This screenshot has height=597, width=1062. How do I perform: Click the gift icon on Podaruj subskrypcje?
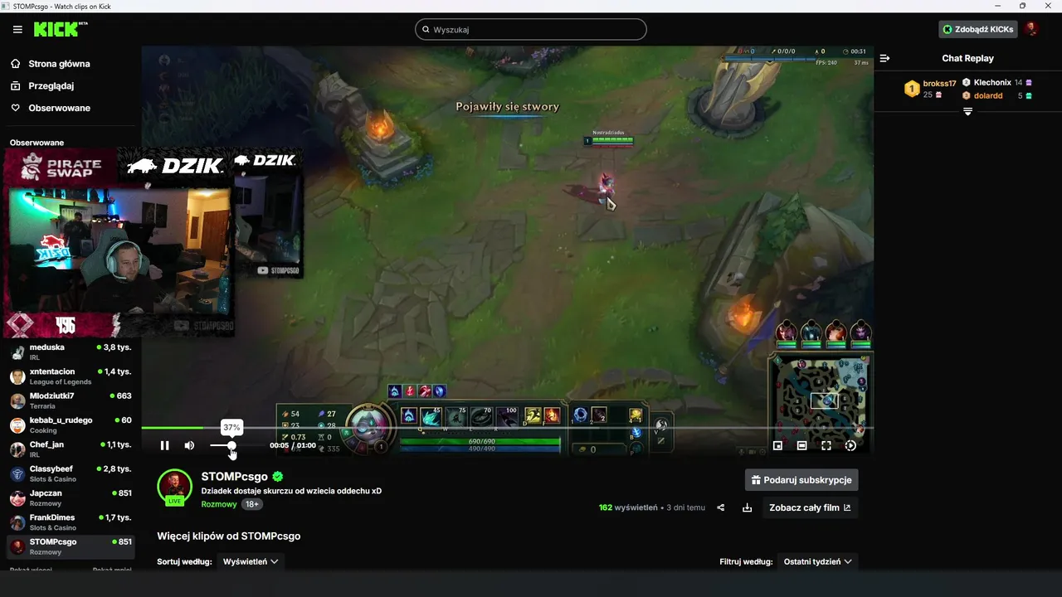(756, 480)
